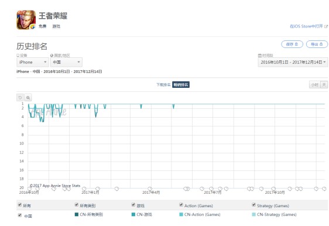Toggle the Strategy (Games) checkbox
The image size is (329, 226).
click(x=253, y=205)
